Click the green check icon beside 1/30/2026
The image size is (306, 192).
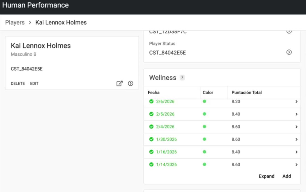(151, 139)
